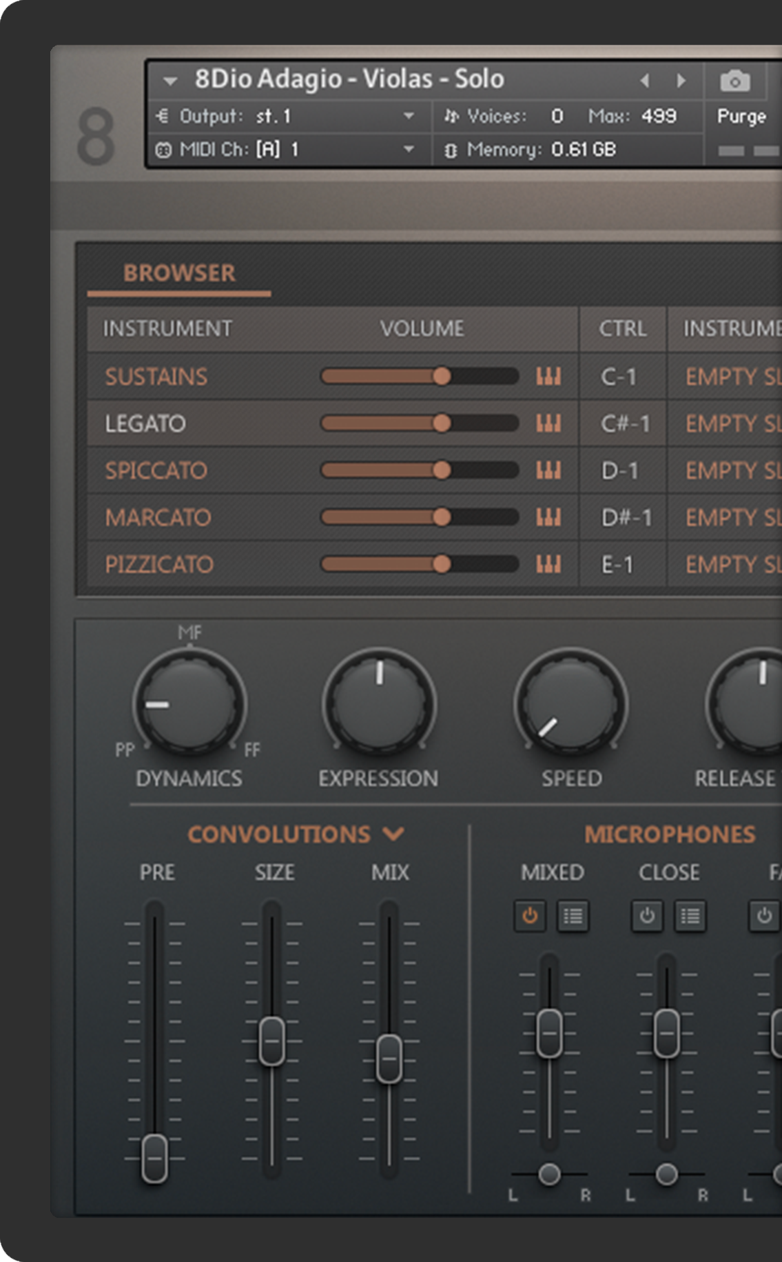Select the SPICCATO articulation
Viewport: 782px width, 1262px height.
pyautogui.click(x=156, y=470)
